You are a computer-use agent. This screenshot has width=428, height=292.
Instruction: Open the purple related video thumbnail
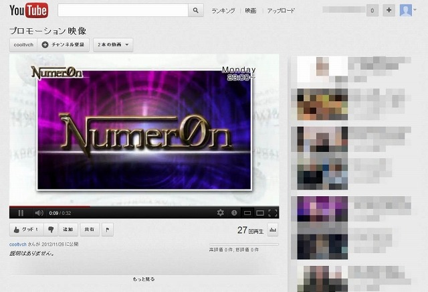pos(322,208)
